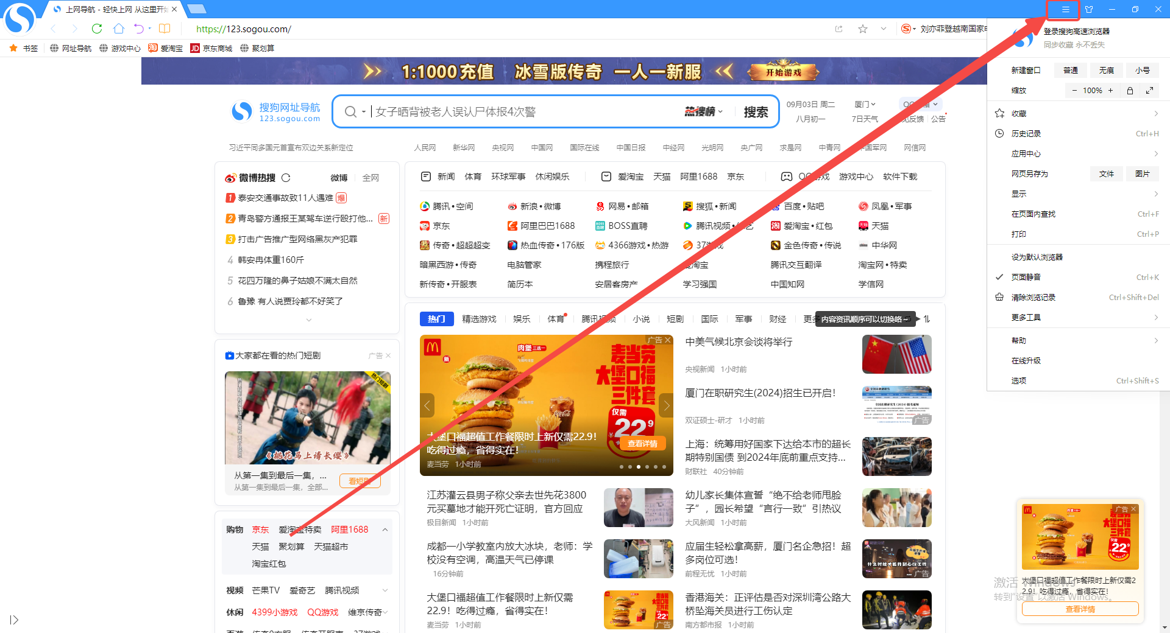Open McDonald's carousel image
The image size is (1170, 633).
click(547, 405)
